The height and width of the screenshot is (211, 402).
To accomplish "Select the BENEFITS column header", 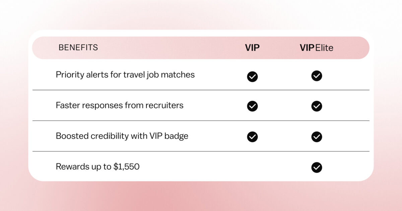I will tap(78, 48).
